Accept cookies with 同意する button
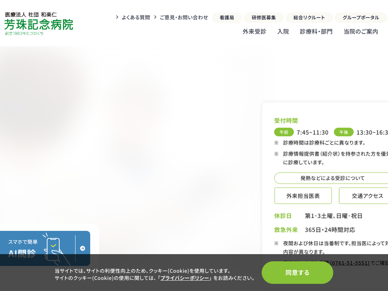The image size is (388, 291). (x=297, y=273)
